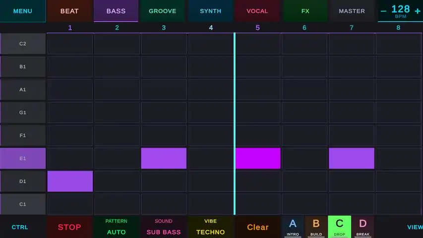Screen dimensions: 423x238
Task: Open the SYNTH tab
Action: tap(211, 11)
